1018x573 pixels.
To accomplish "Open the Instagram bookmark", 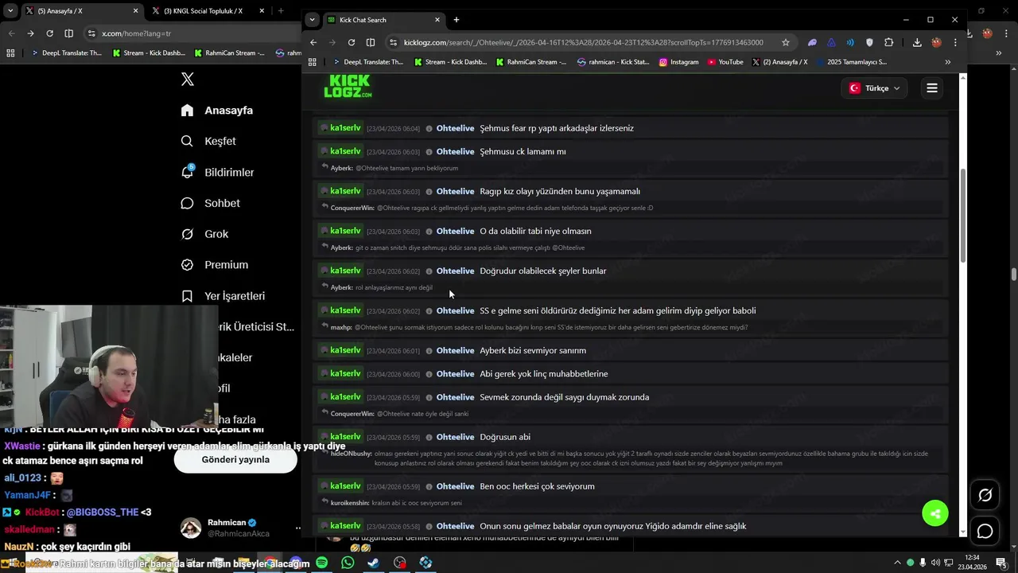I will tap(678, 62).
